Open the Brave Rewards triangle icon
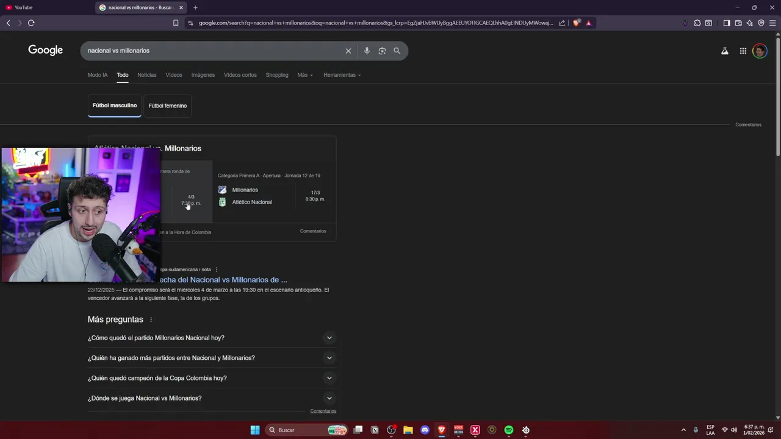Image resolution: width=781 pixels, height=439 pixels. click(589, 23)
